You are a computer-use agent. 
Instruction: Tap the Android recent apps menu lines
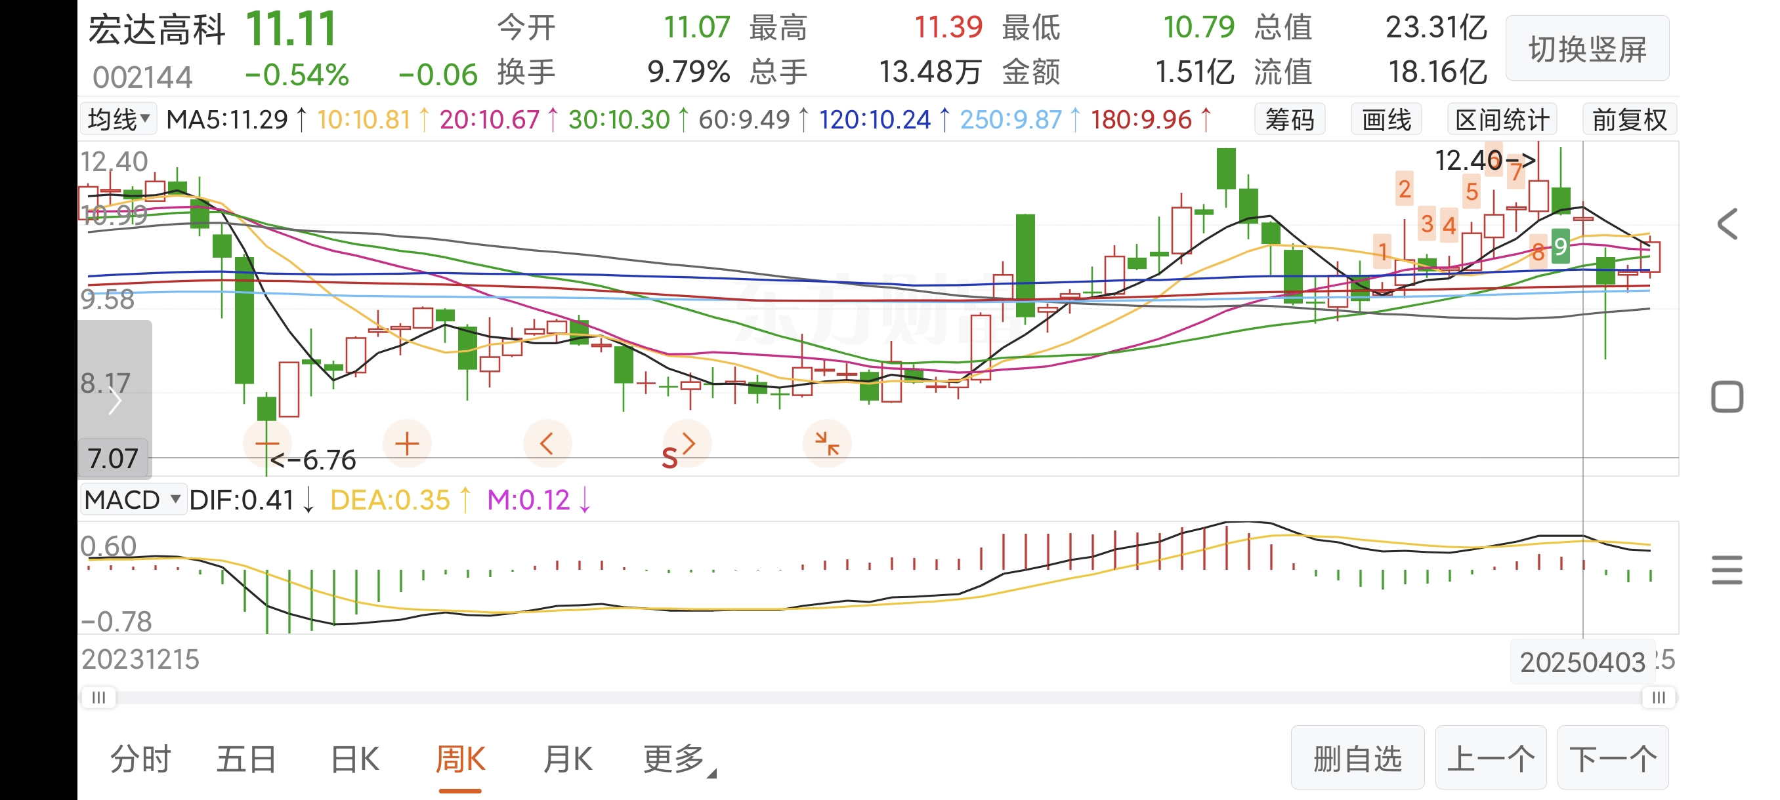click(1727, 570)
